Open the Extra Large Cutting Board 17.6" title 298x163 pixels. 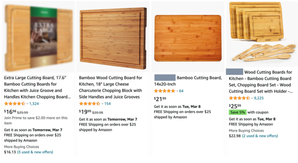pos(37,87)
